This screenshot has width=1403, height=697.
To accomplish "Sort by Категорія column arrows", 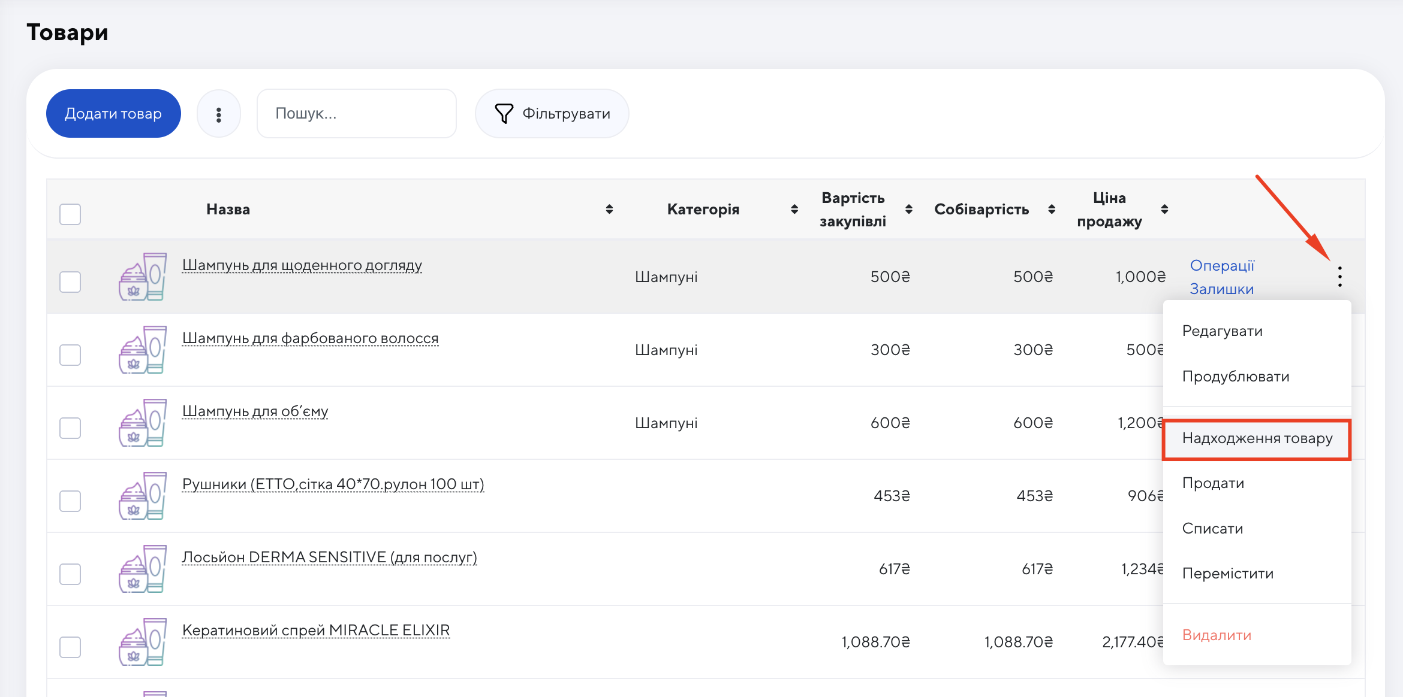I will [x=794, y=209].
